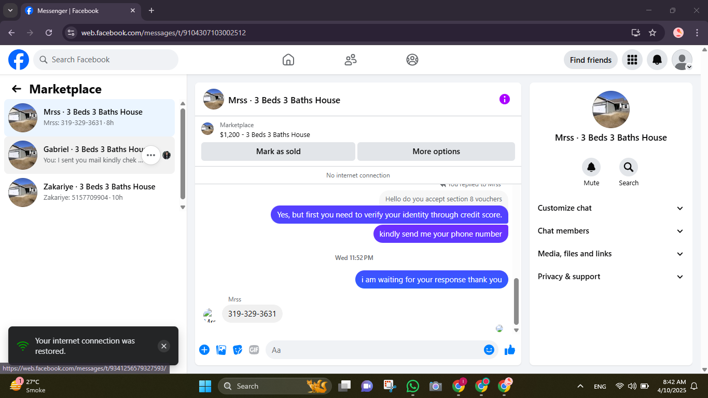
Task: Expand the Privacy & support section
Action: (611, 277)
